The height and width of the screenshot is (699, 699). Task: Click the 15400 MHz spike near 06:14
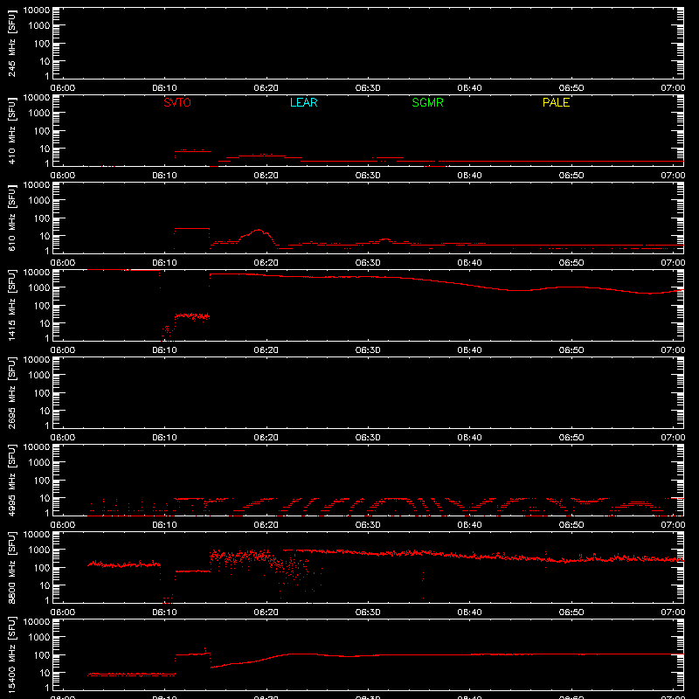[x=205, y=649]
